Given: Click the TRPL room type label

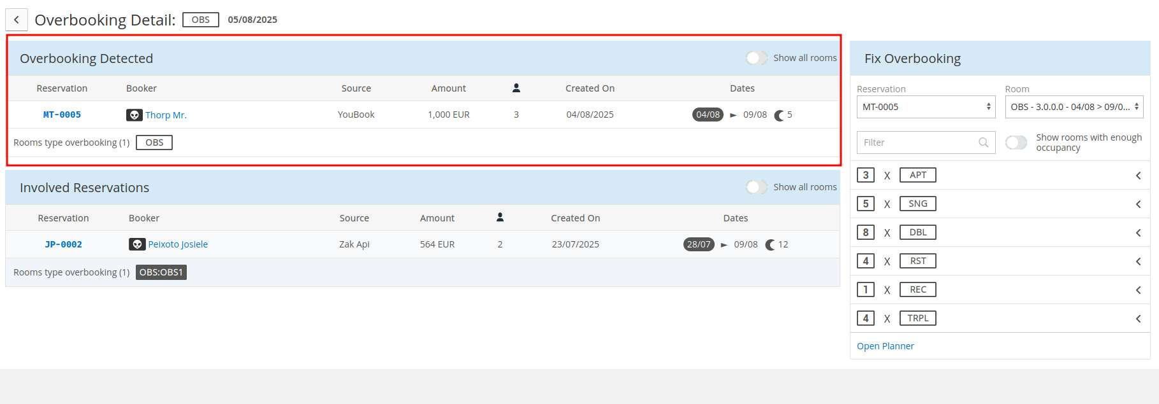Looking at the screenshot, I should [x=918, y=318].
